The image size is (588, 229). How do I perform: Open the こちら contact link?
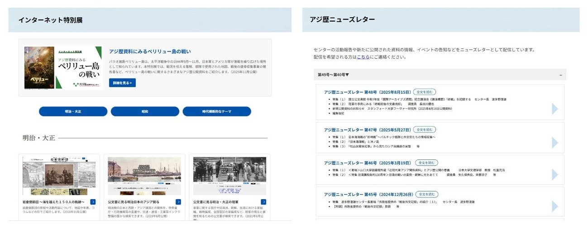tap(363, 57)
